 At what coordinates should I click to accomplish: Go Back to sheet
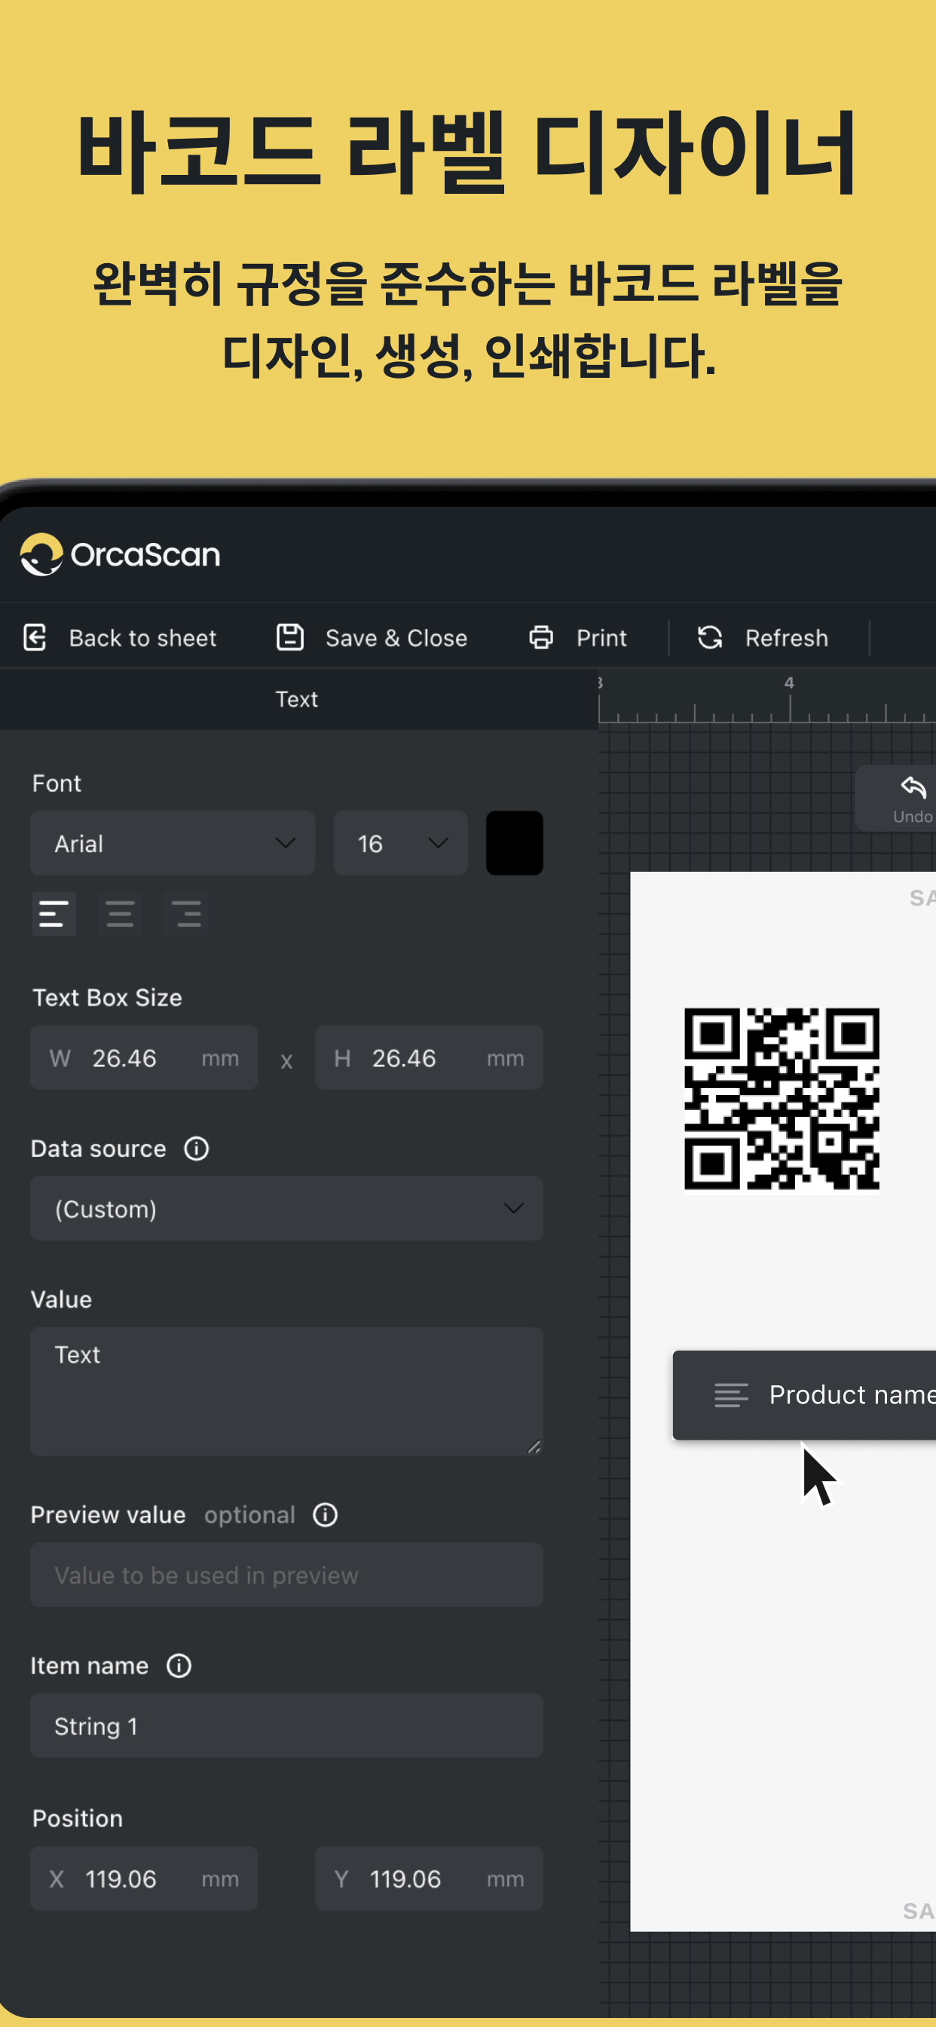pyautogui.click(x=120, y=637)
